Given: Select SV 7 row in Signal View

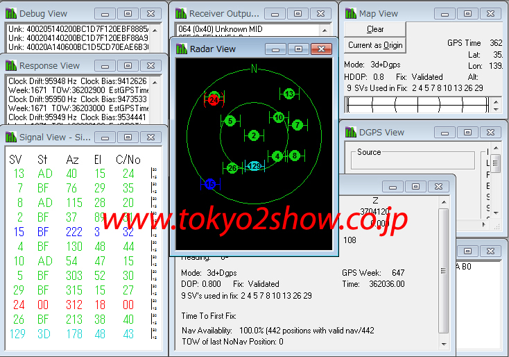Looking at the screenshot, I should click(83, 188).
